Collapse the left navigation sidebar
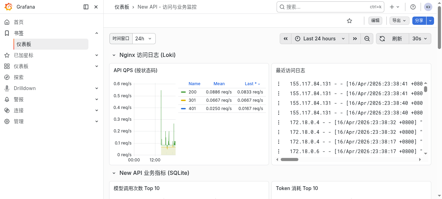The height and width of the screenshot is (199, 442). pyautogui.click(x=86, y=7)
